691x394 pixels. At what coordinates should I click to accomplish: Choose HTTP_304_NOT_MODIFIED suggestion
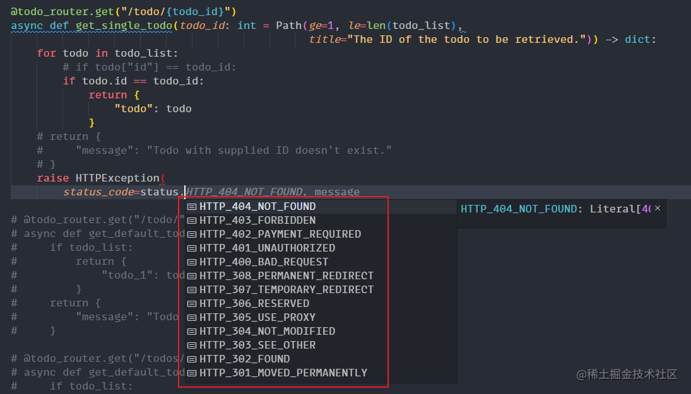point(321,331)
